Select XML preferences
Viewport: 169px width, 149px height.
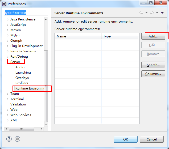(14, 120)
